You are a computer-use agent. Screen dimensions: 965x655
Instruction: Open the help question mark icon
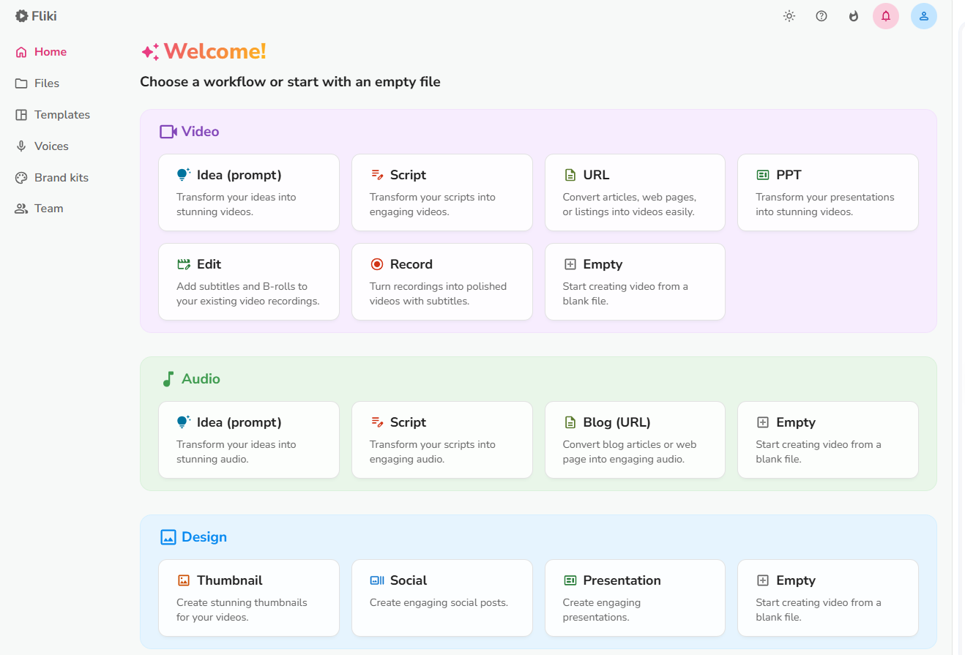(x=821, y=16)
